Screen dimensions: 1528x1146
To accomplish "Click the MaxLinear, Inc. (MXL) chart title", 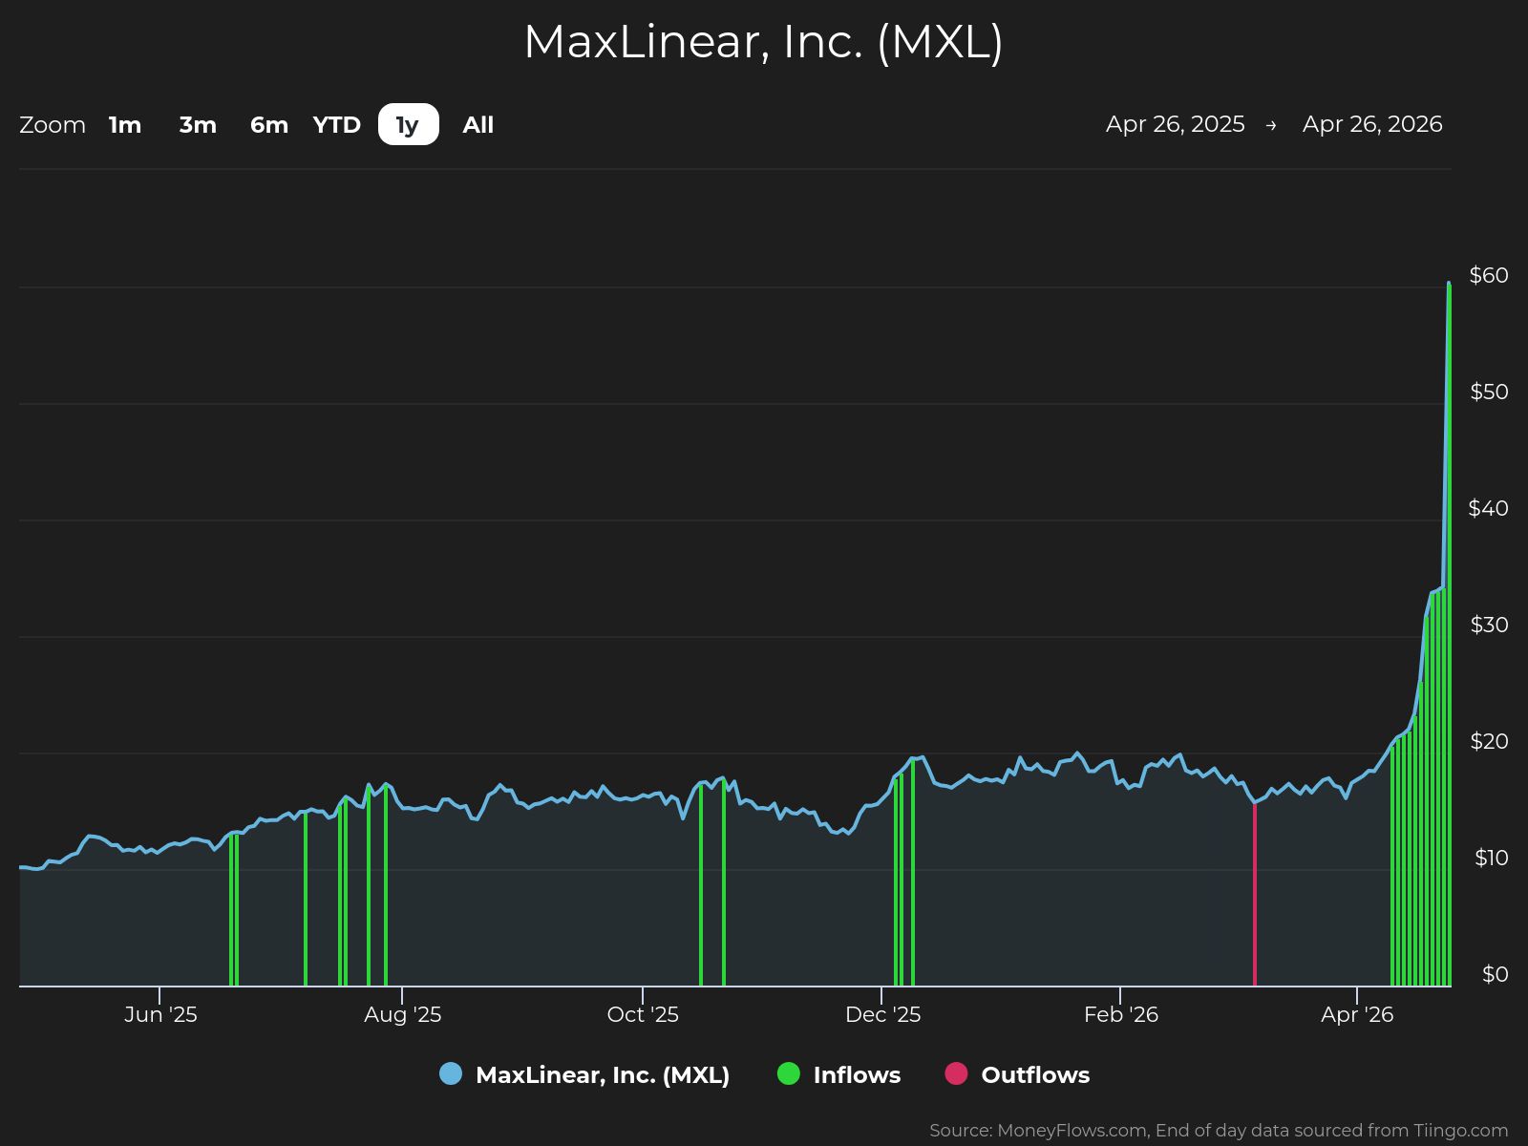I will [763, 42].
